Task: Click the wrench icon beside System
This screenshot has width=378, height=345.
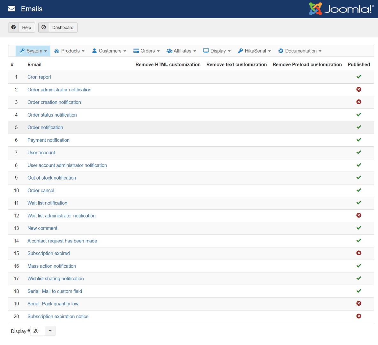Action: pyautogui.click(x=22, y=51)
